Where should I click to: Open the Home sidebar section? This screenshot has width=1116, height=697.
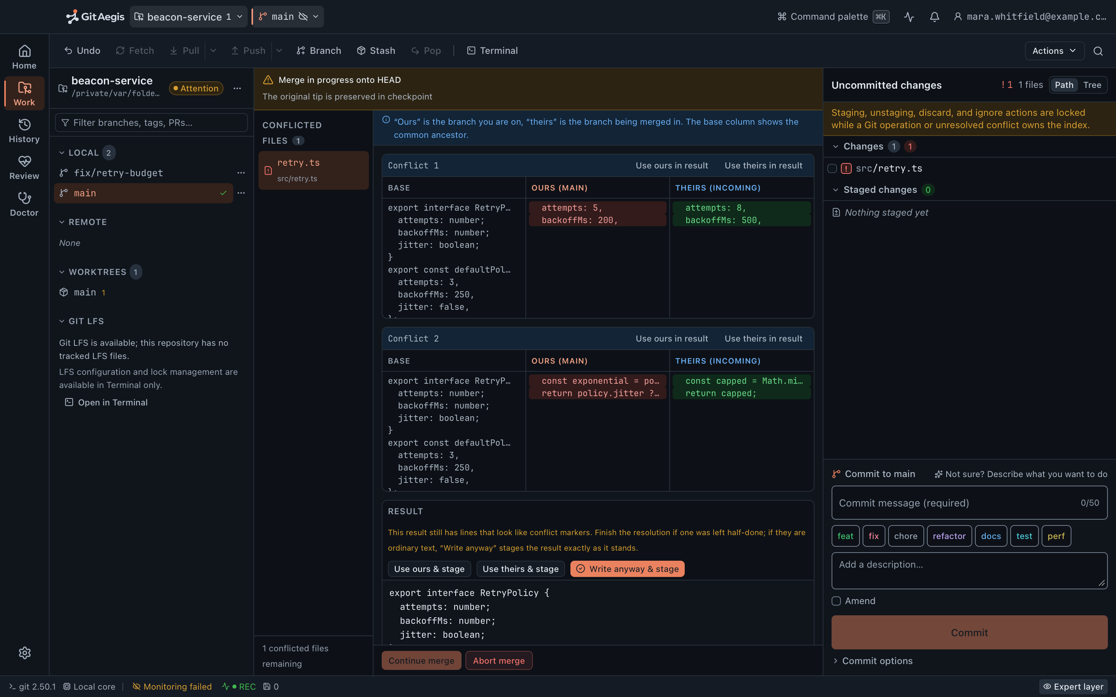(x=24, y=57)
